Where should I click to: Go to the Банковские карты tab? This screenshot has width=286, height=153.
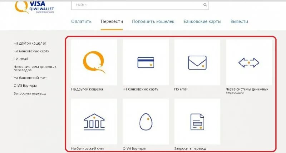(202, 21)
